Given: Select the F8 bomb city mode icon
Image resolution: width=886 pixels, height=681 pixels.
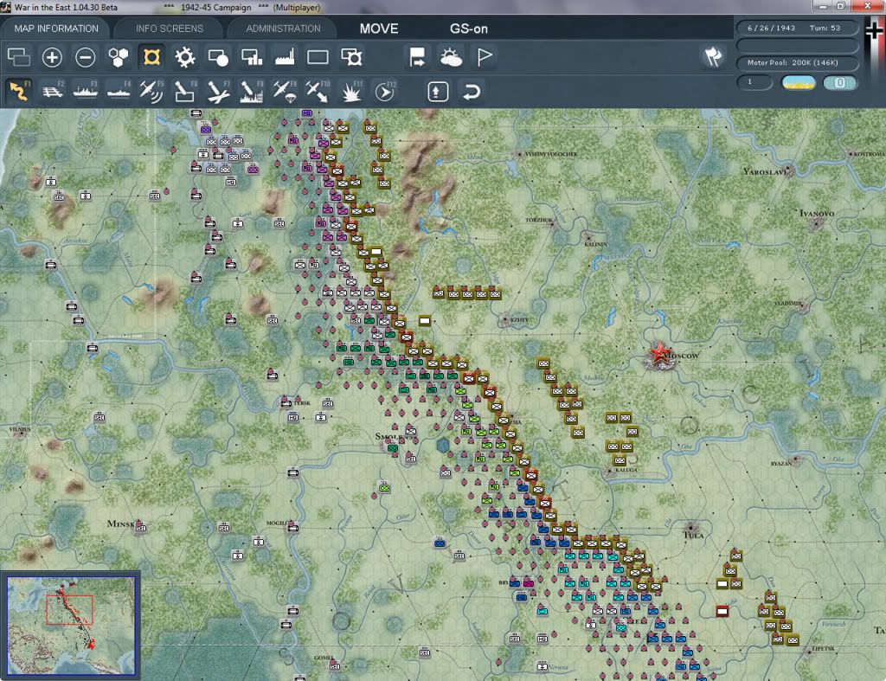Looking at the screenshot, I should (x=252, y=91).
